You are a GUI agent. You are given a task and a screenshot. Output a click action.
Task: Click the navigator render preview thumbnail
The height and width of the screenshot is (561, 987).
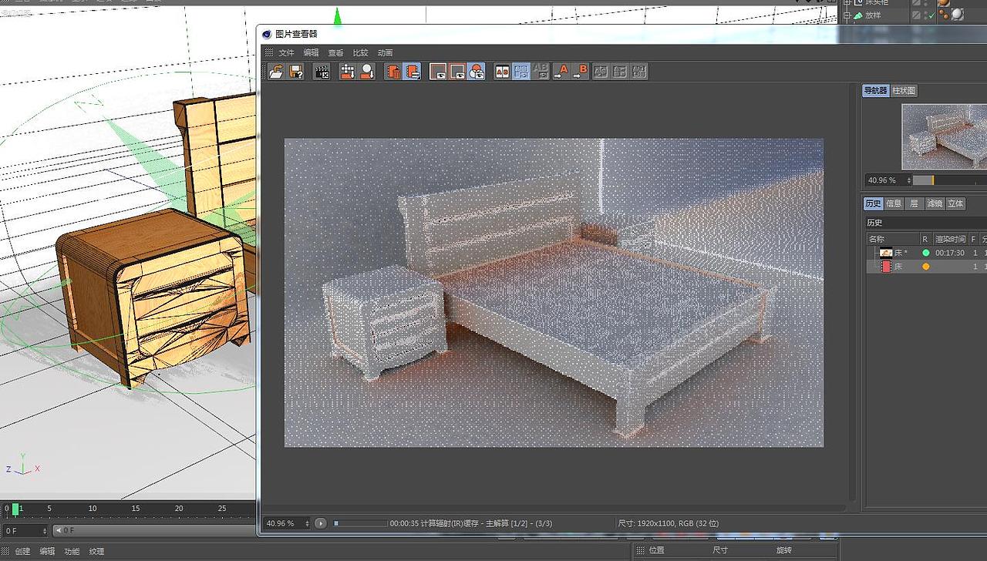click(x=944, y=137)
